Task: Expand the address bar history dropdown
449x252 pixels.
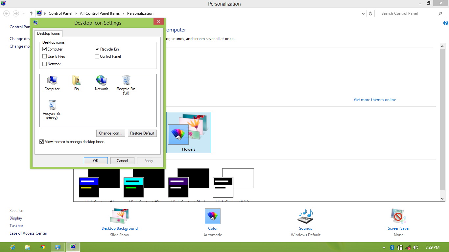Action: [x=363, y=13]
